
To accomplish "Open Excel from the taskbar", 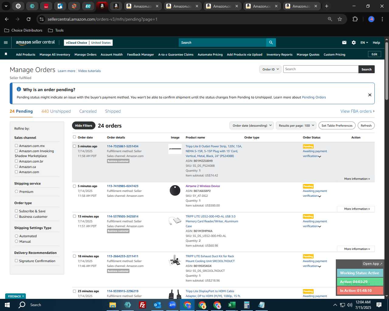I will (x=232, y=305).
